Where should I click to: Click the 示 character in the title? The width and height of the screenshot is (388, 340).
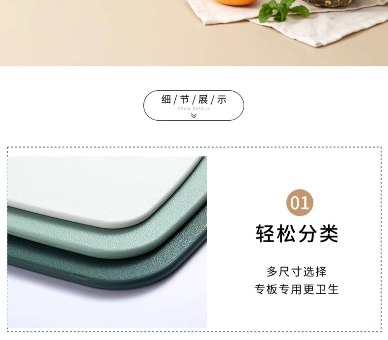(x=222, y=99)
